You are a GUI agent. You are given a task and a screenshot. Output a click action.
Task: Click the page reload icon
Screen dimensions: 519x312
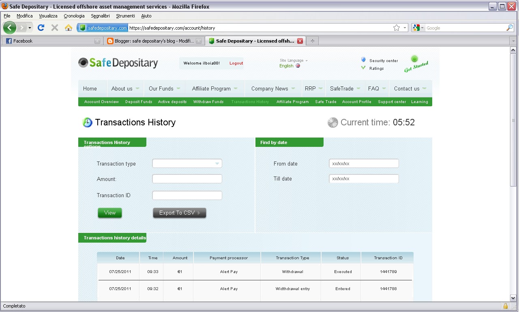pyautogui.click(x=42, y=28)
